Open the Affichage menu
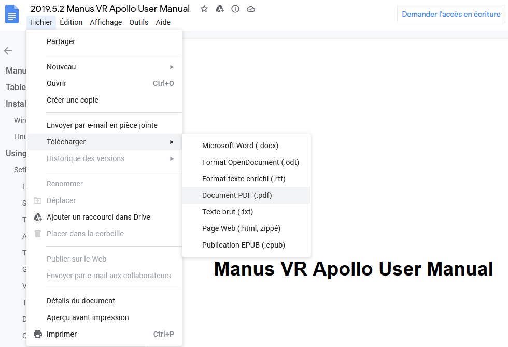Image resolution: width=508 pixels, height=347 pixels. tap(106, 22)
